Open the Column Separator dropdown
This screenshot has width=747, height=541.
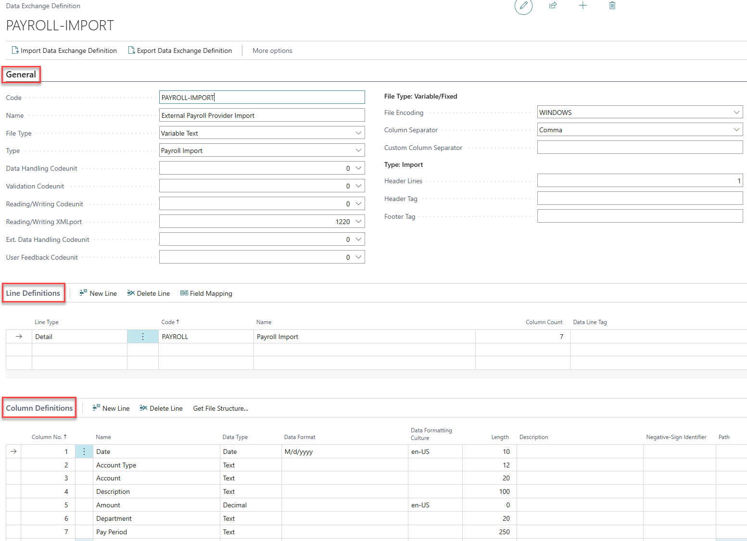(x=736, y=129)
